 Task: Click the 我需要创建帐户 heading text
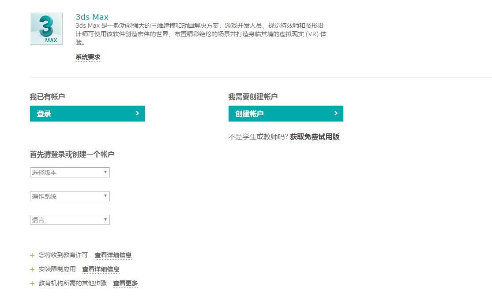(253, 97)
